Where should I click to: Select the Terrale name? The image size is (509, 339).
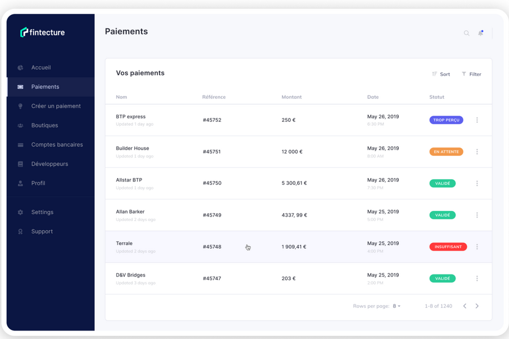tap(124, 243)
